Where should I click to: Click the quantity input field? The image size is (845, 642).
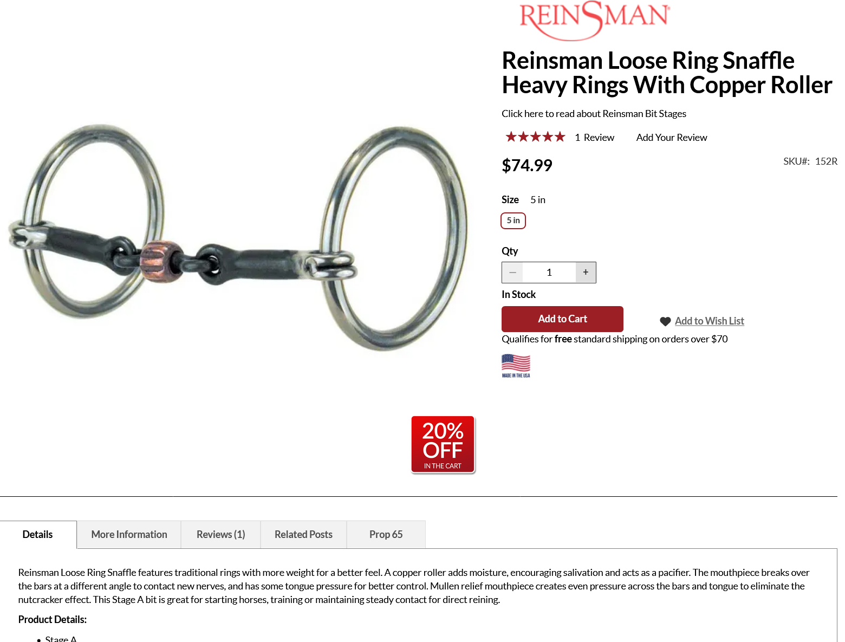pyautogui.click(x=549, y=273)
